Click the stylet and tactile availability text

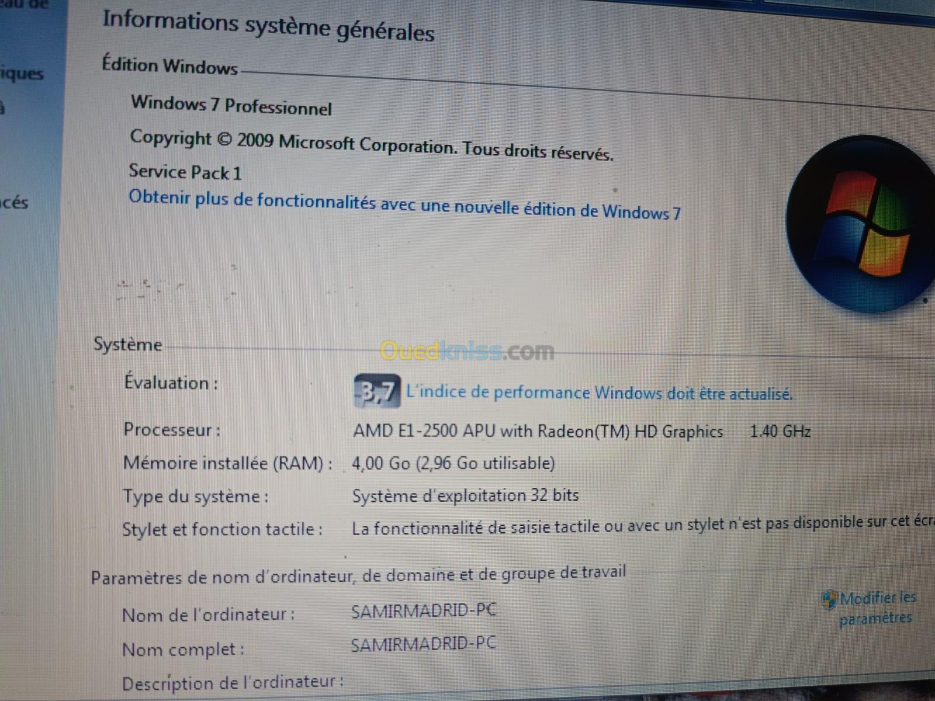(643, 525)
